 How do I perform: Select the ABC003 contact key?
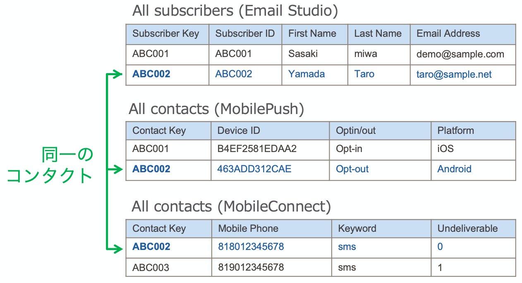(x=151, y=267)
